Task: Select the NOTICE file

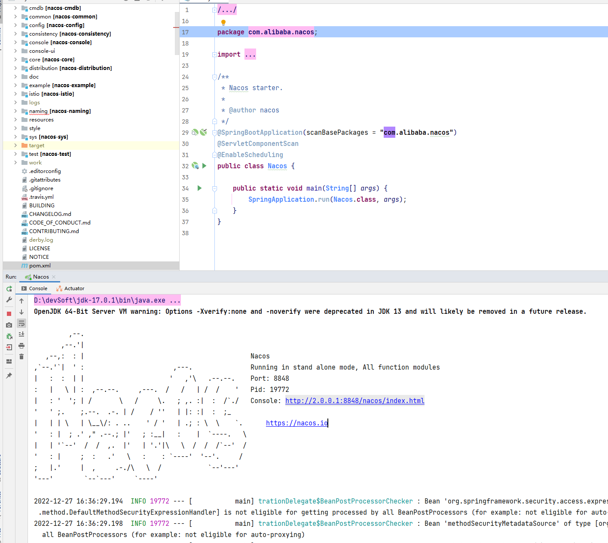Action: pos(39,257)
